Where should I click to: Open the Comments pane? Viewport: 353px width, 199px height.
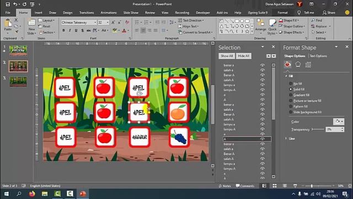[x=245, y=186]
